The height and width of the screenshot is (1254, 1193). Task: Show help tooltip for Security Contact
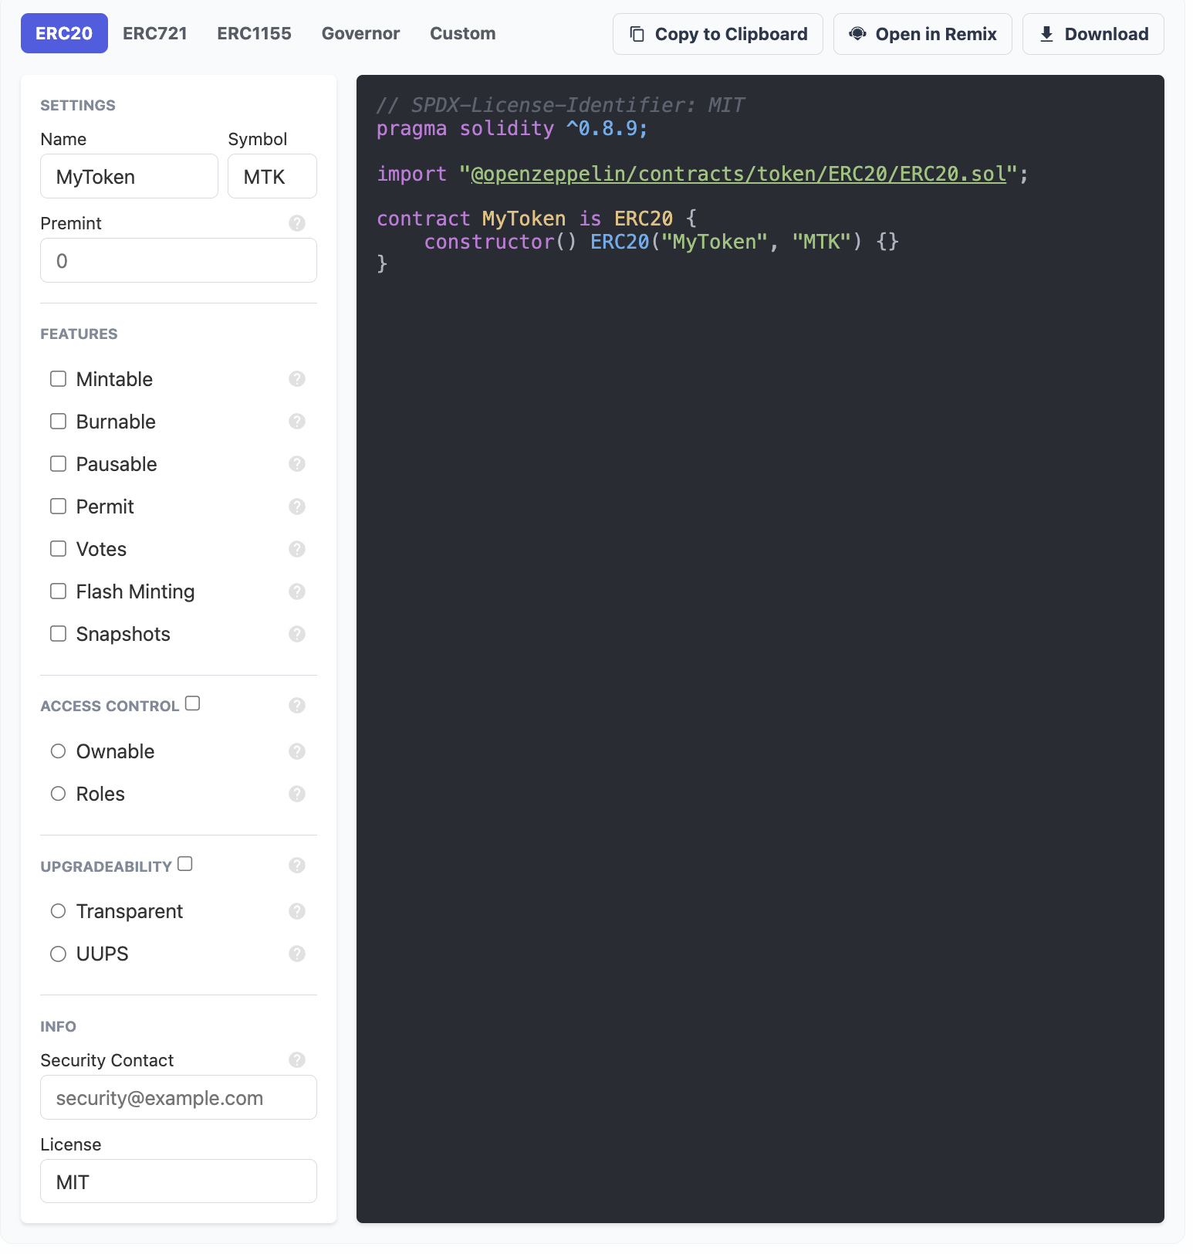[297, 1060]
